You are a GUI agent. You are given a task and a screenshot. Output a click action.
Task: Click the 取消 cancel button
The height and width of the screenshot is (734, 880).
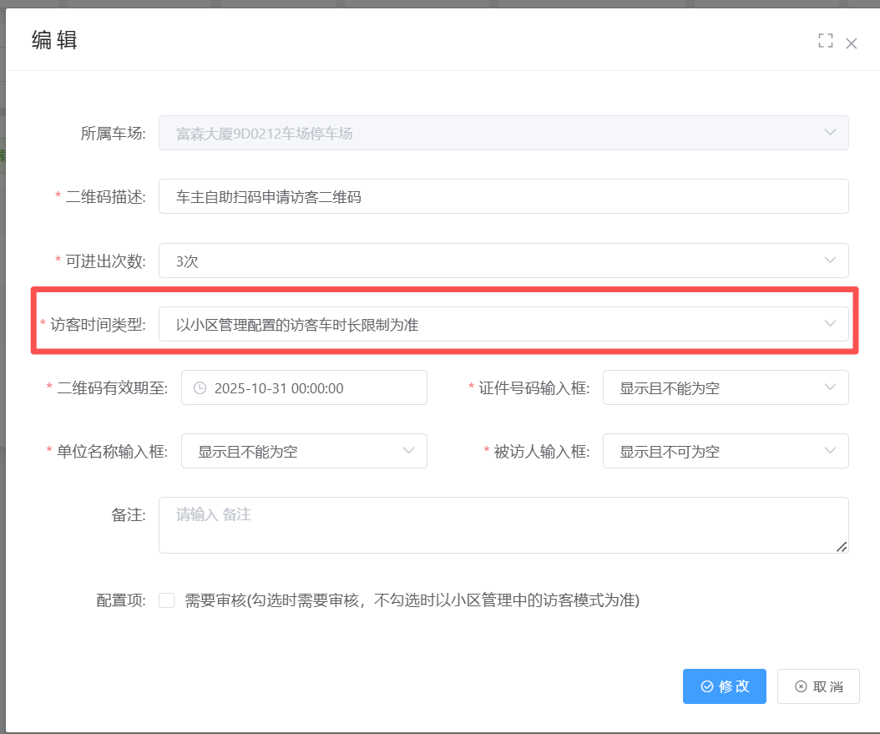(818, 686)
